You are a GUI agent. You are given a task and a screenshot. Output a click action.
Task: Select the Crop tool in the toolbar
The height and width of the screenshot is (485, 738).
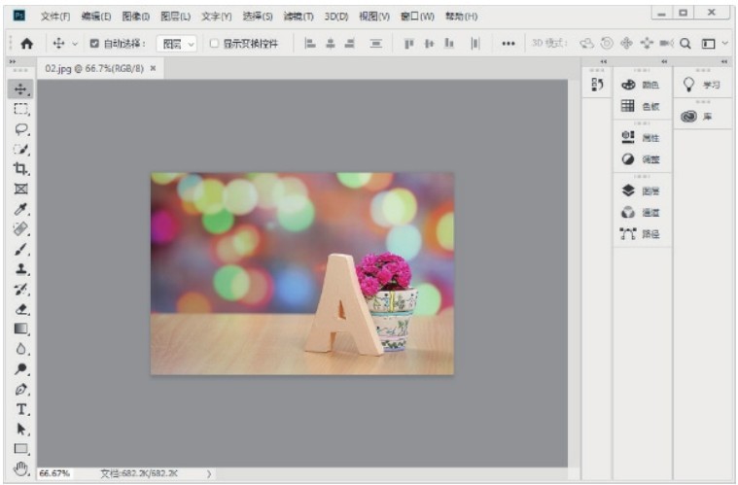pyautogui.click(x=21, y=168)
